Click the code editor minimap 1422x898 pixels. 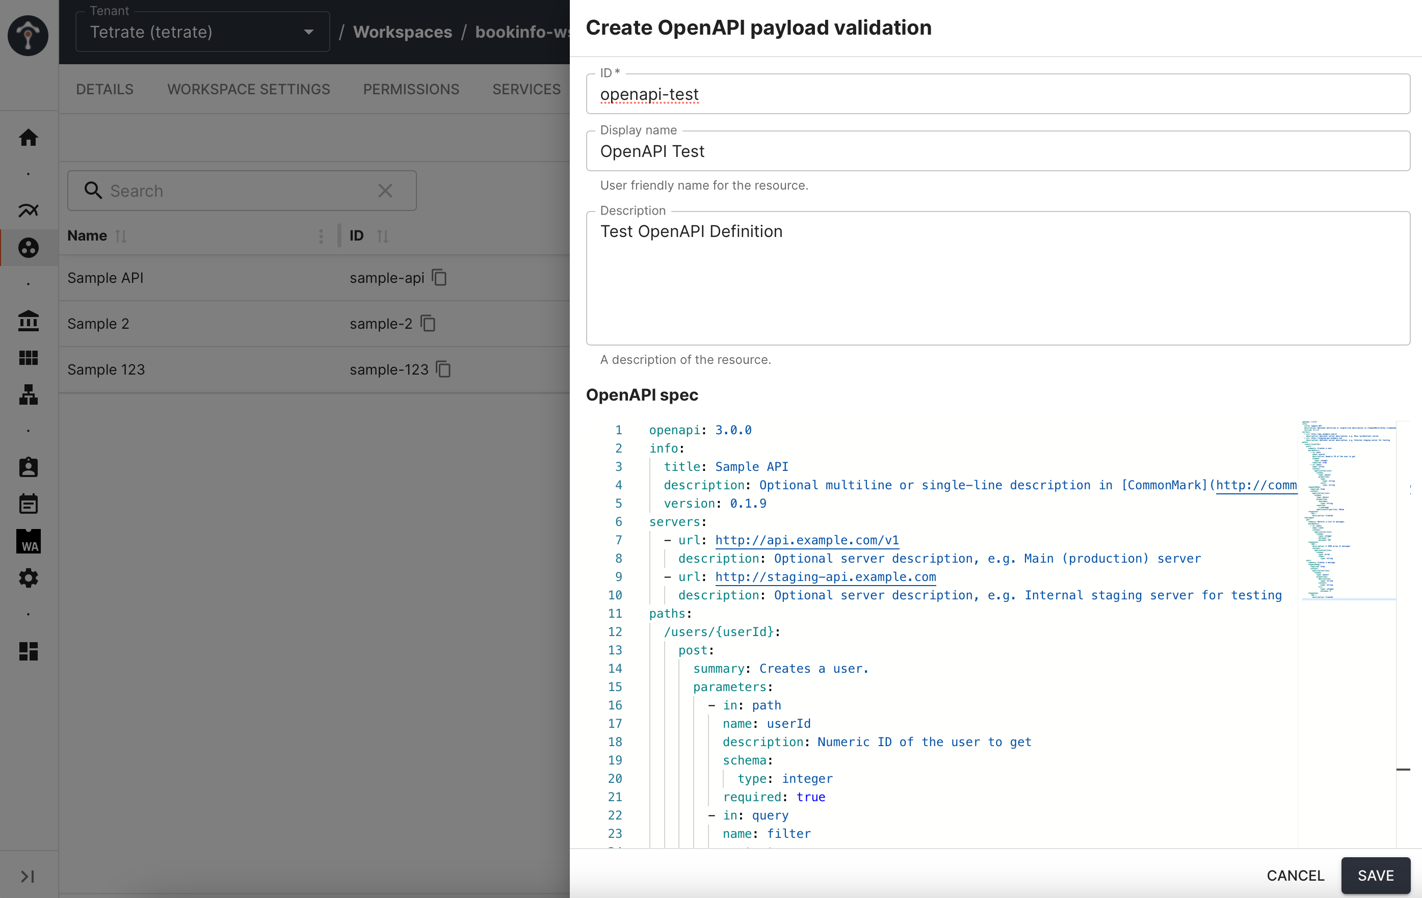tap(1348, 511)
